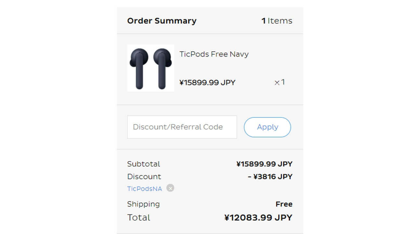This screenshot has height=234, width=416.
Task: Open the TicPods Free Navy product thumbnail
Action: (151, 68)
